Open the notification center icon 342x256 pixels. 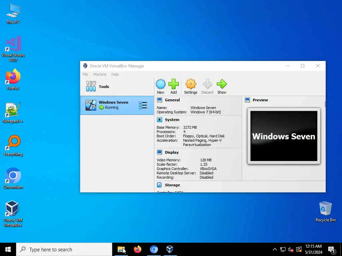tap(332, 250)
